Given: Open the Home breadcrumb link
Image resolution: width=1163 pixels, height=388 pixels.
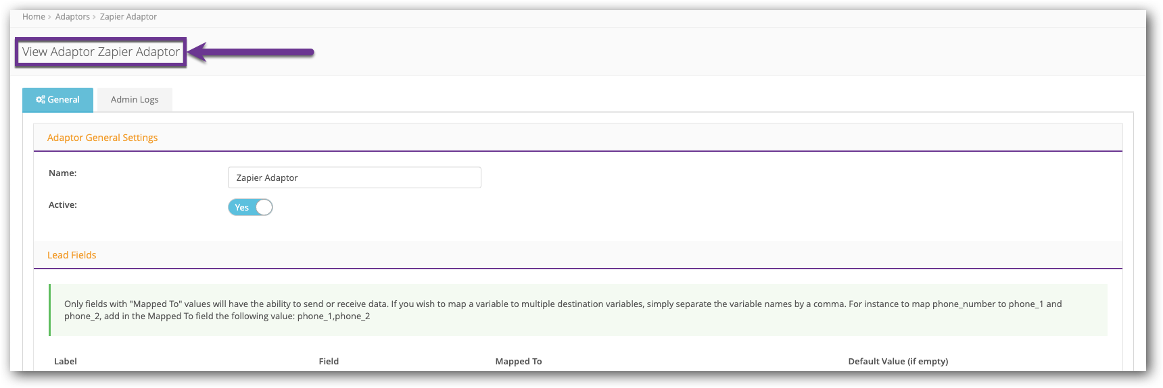Looking at the screenshot, I should tap(33, 17).
